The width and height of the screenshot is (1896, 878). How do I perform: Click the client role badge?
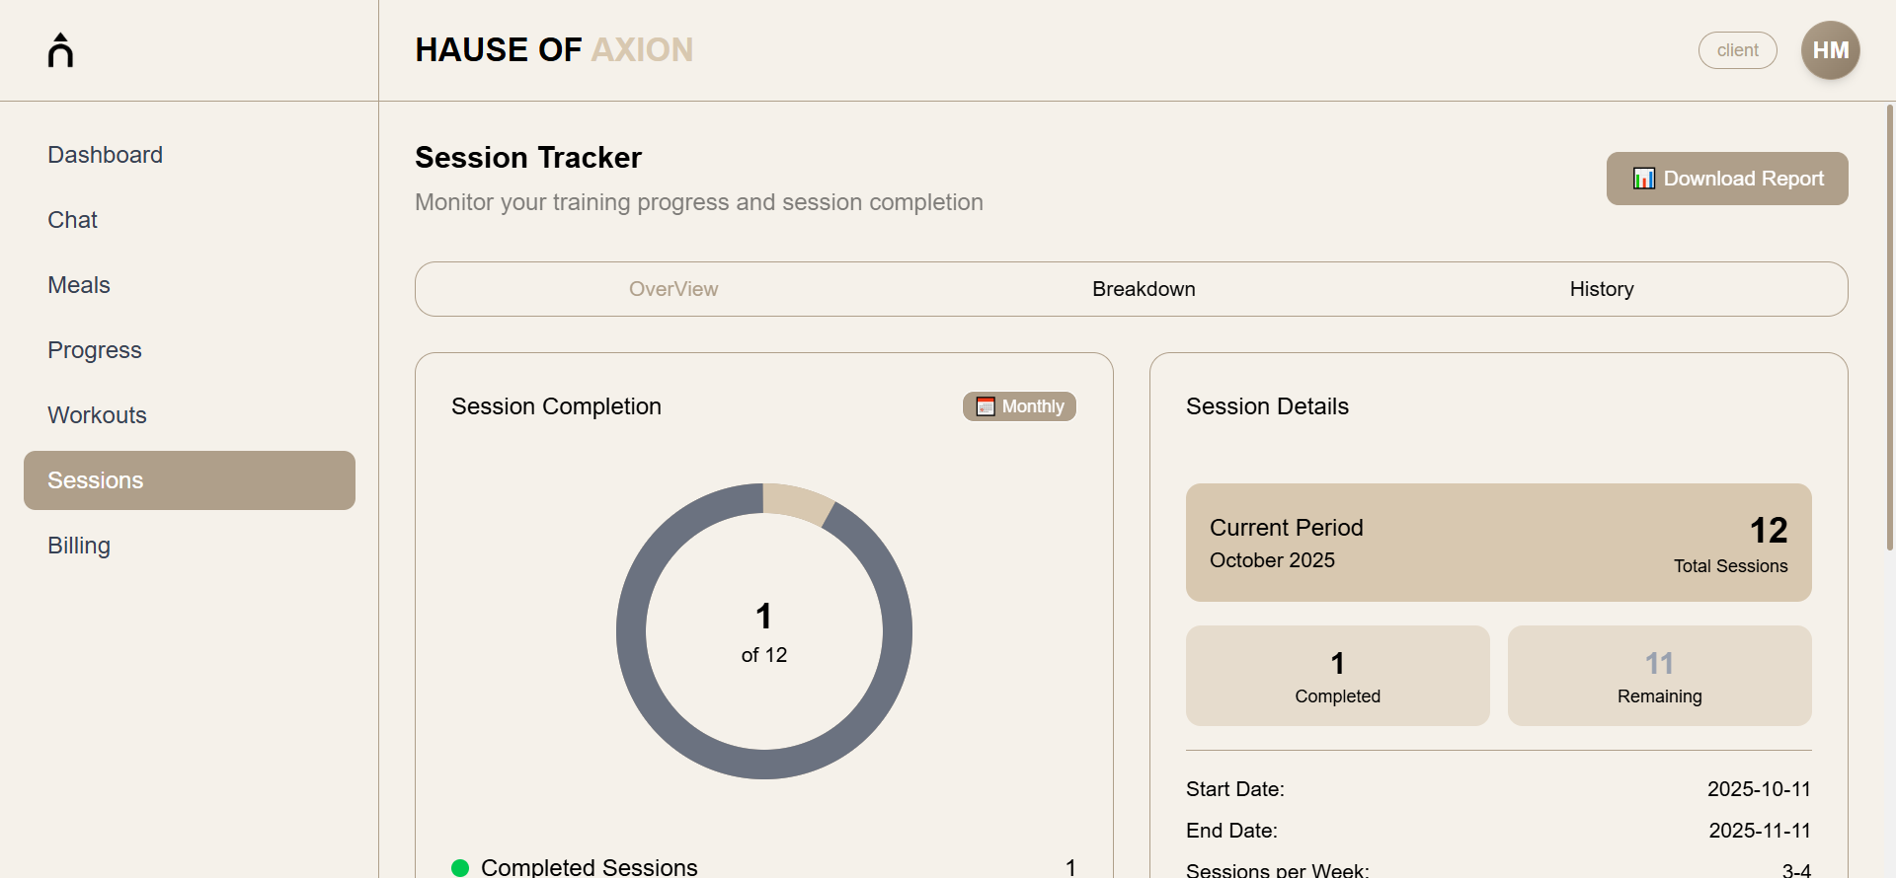click(1737, 50)
